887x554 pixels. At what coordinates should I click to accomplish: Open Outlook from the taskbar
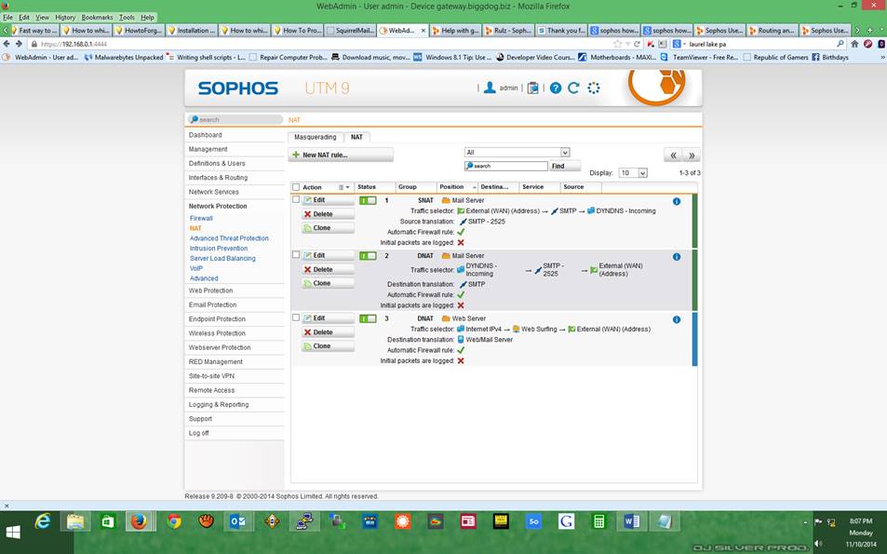tap(237, 520)
